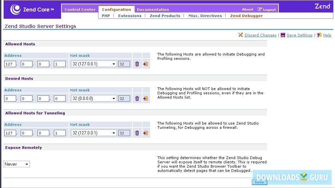
Task: Delete the Allowed Hosts for Tunneling entry
Action: (x=137, y=133)
